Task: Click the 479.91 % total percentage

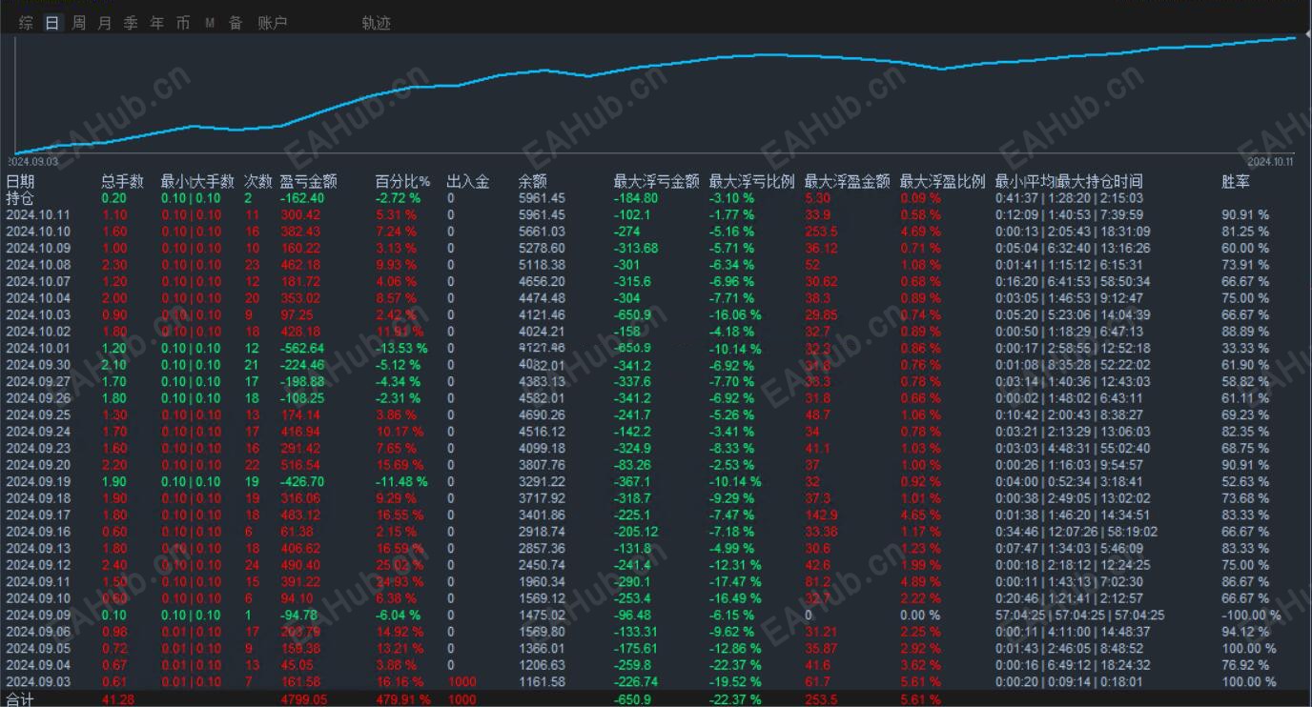Action: (404, 698)
